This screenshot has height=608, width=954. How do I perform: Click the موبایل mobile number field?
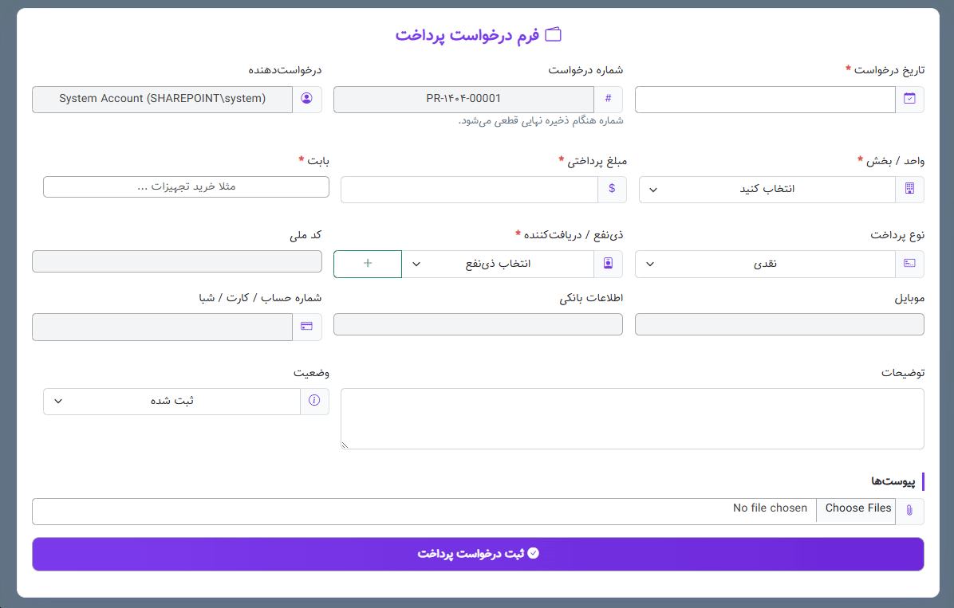click(779, 324)
